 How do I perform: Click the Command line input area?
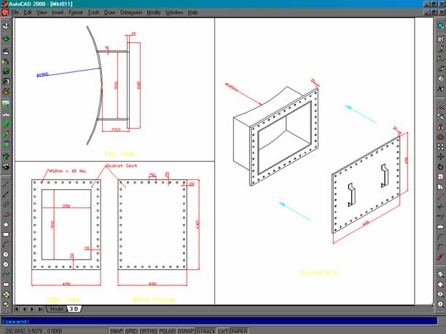(219, 321)
